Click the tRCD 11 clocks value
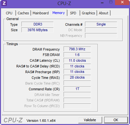This screenshot has height=125, width=130. (x=77, y=66)
